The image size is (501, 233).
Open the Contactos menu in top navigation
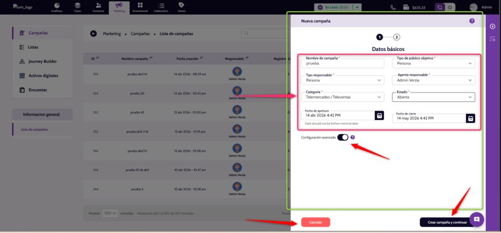(99, 7)
